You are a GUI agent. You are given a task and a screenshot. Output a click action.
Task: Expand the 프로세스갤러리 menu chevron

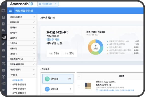pyautogui.click(x=34, y=17)
